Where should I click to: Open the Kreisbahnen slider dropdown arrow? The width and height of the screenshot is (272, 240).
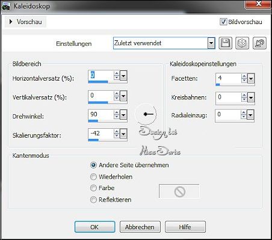pyautogui.click(x=251, y=97)
